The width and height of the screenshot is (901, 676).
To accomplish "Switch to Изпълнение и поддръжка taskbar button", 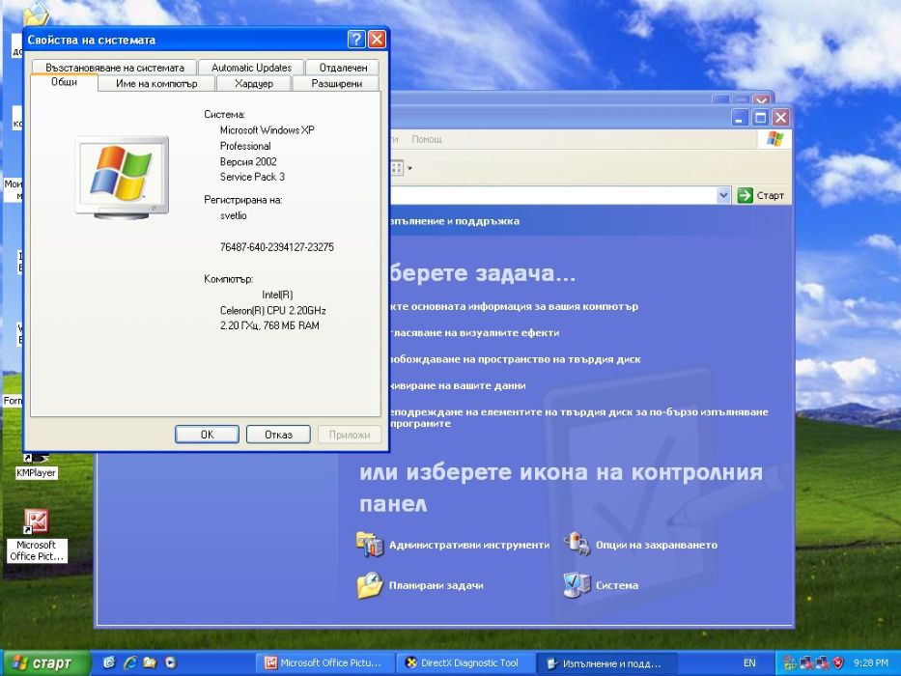I will [605, 662].
